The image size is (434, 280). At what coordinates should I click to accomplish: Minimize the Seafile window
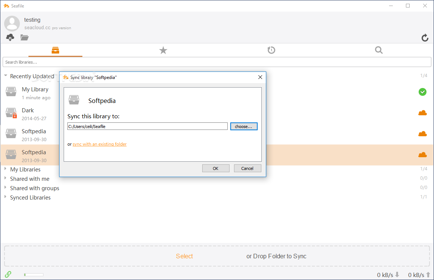pos(391,6)
